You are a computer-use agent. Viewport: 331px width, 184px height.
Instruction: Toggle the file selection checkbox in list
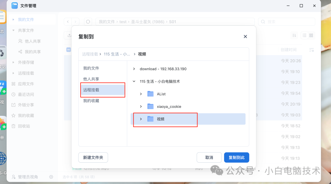coord(68,50)
